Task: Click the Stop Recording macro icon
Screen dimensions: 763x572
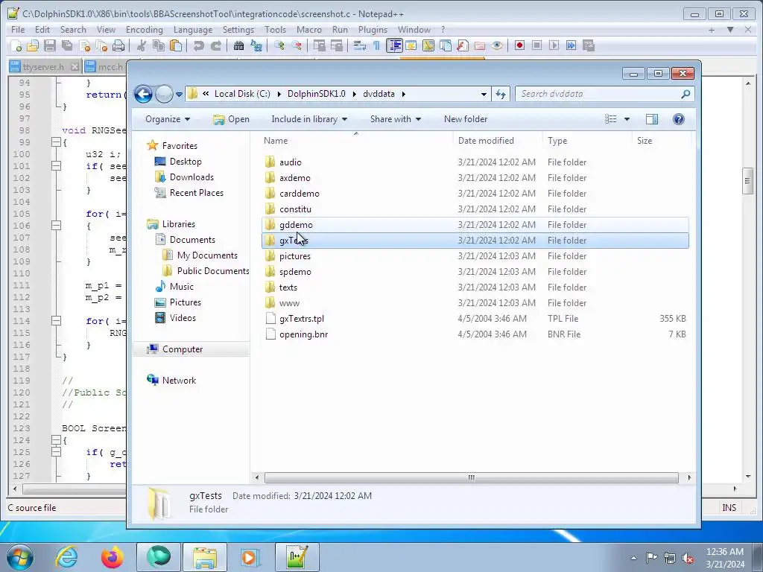Action: point(536,45)
